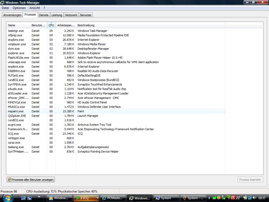Click 'Windows Defender User Interface' description
Screen dimensions: 269x202
[x=99, y=107]
